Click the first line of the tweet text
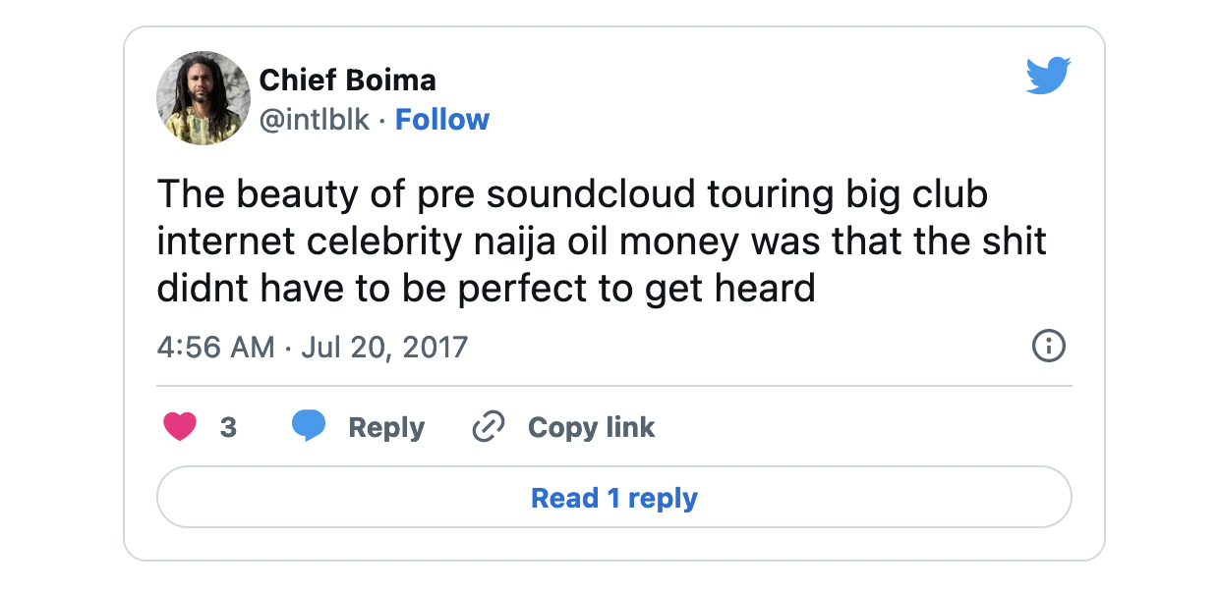The image size is (1219, 593). click(572, 194)
